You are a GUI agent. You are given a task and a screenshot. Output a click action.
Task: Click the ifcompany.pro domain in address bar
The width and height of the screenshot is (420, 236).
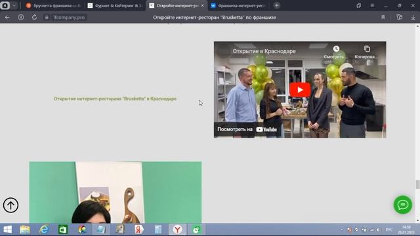coord(69,18)
